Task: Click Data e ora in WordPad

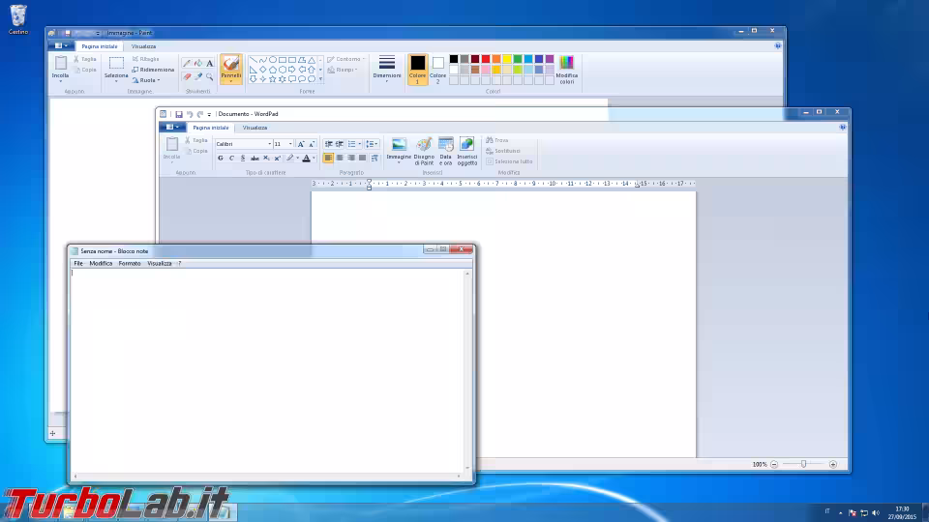Action: click(445, 151)
